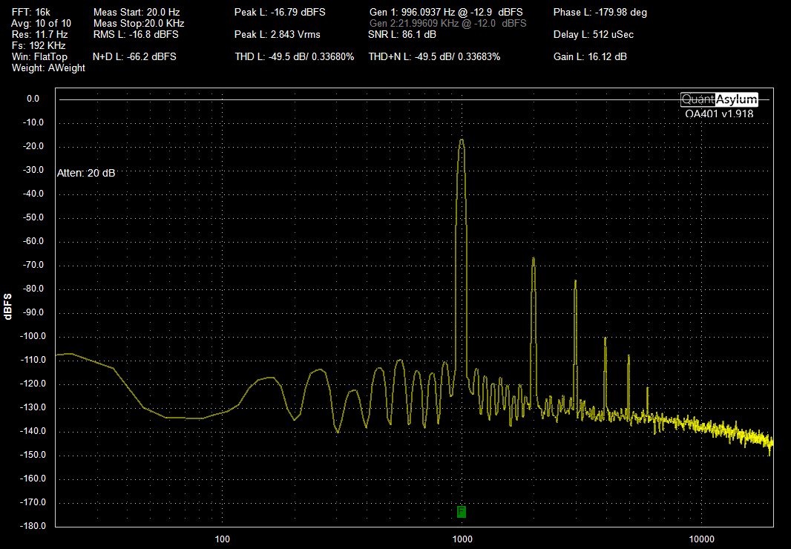This screenshot has width=791, height=549.
Task: Click the third harmonic peak near -77 dBFS
Action: pos(575,282)
